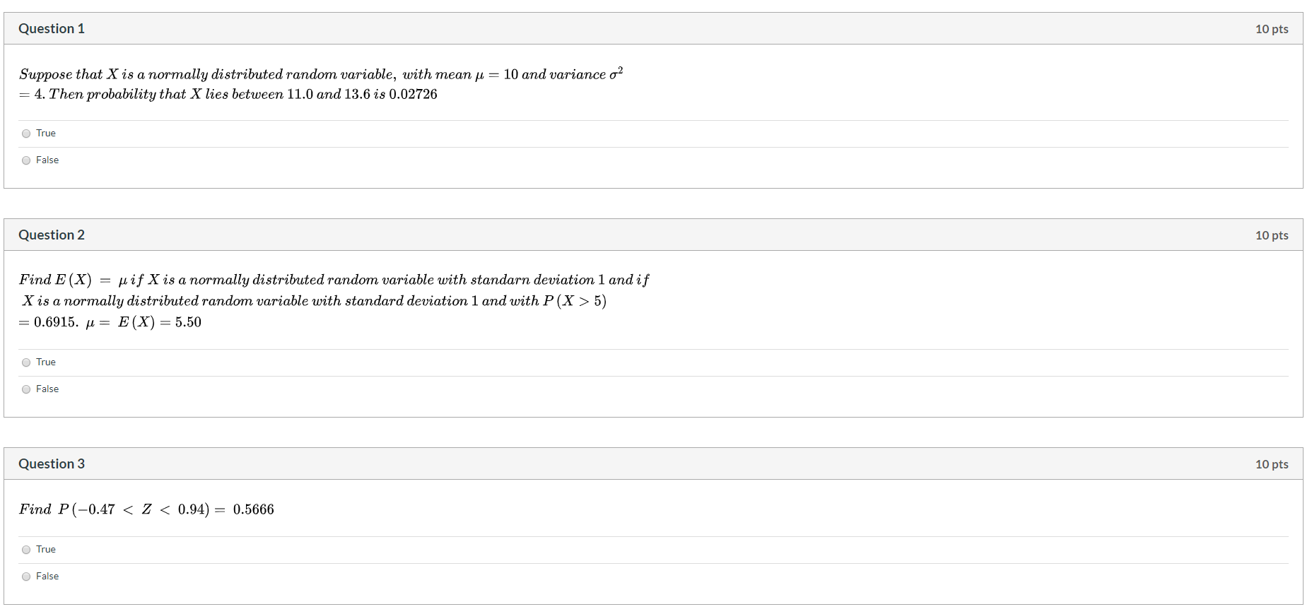Click the word "True" label in Question 2
The width and height of the screenshot is (1312, 614).
point(46,362)
